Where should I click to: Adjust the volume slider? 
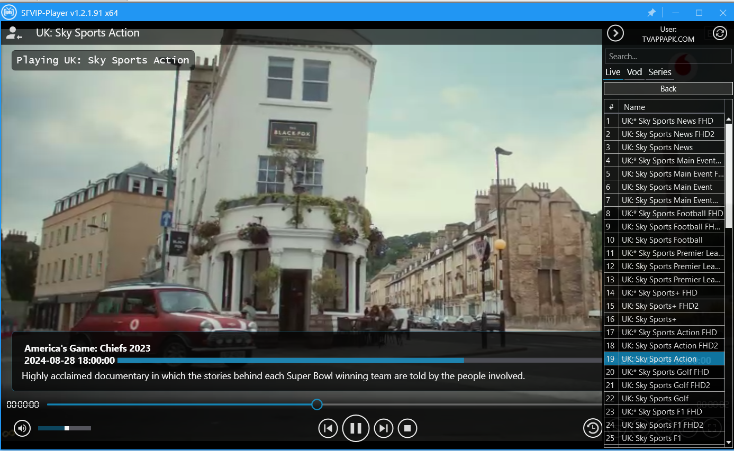coord(65,428)
